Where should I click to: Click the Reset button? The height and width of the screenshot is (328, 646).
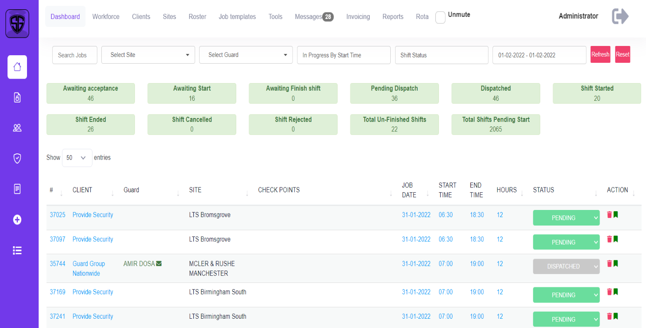[623, 54]
